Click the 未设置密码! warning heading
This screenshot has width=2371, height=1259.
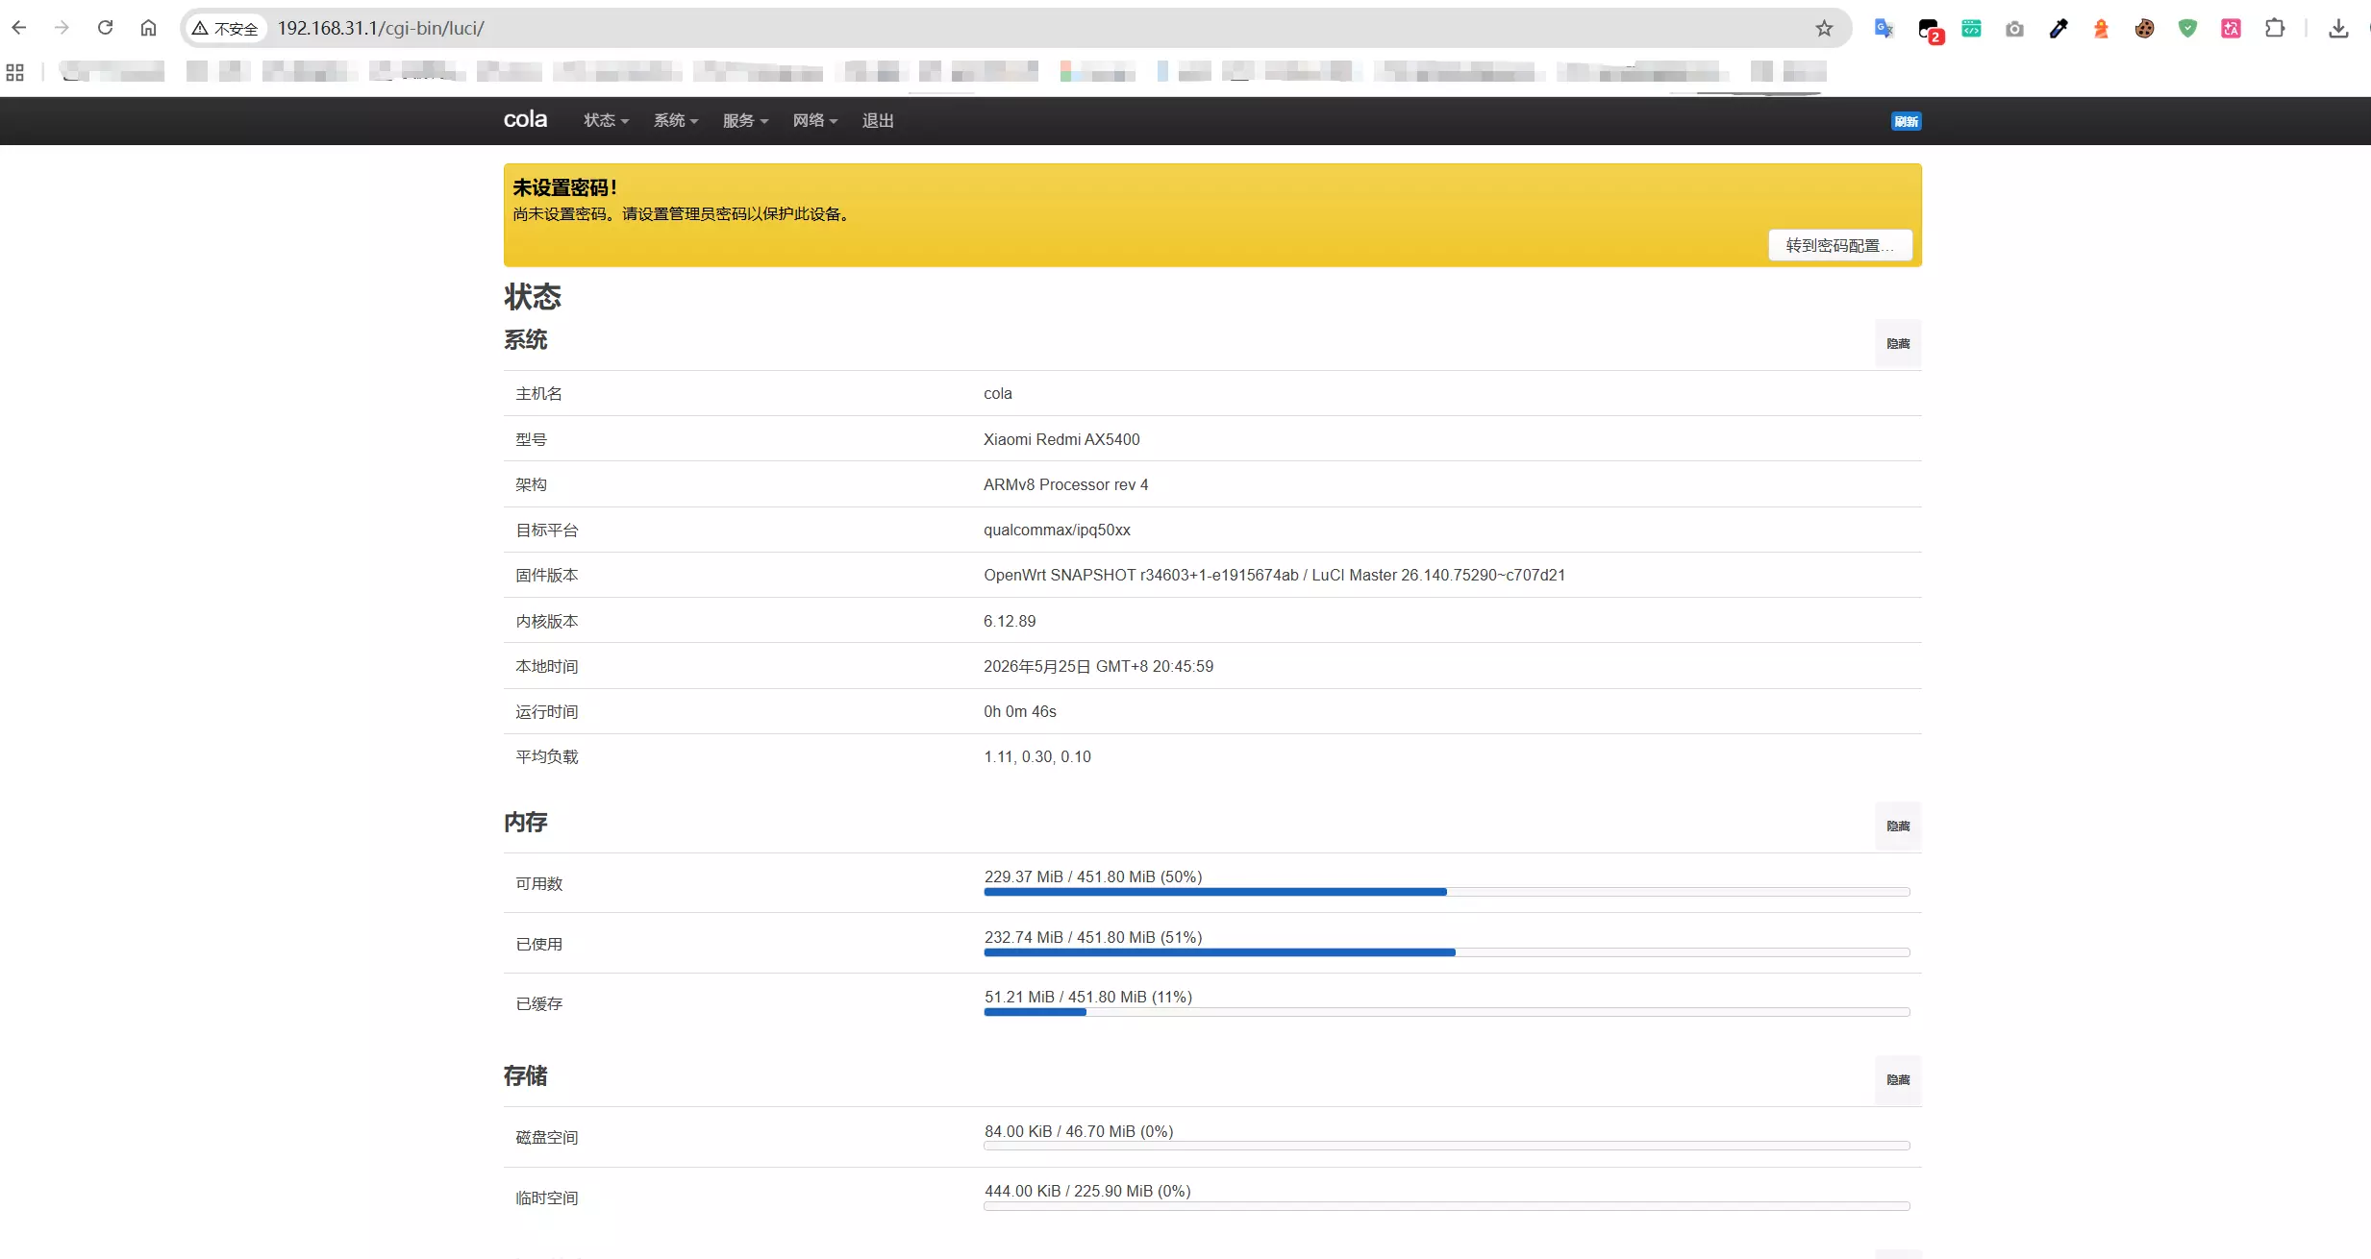[565, 187]
